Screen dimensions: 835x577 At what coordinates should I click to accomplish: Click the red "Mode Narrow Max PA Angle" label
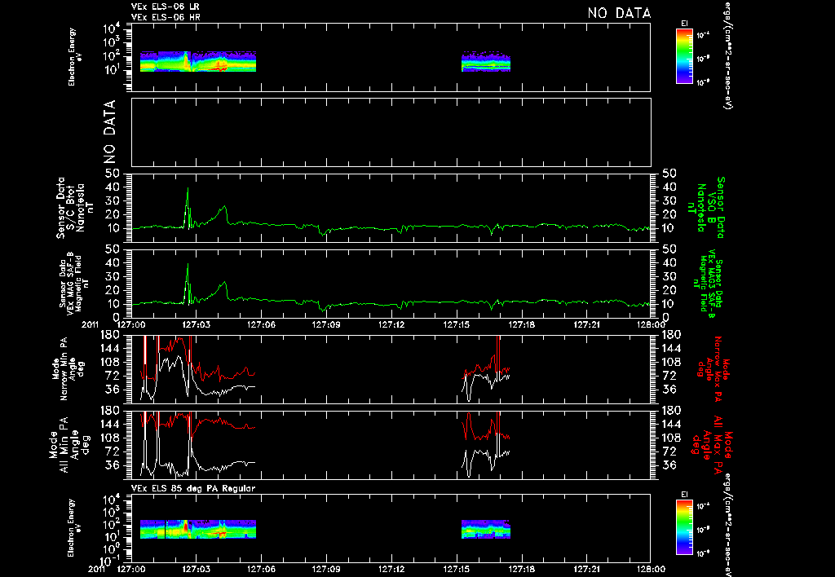point(713,368)
